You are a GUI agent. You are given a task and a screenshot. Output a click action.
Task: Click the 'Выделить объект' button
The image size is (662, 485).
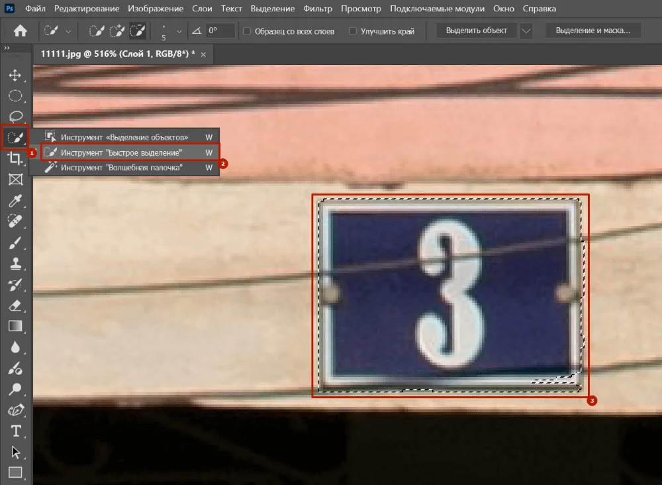[x=477, y=30]
